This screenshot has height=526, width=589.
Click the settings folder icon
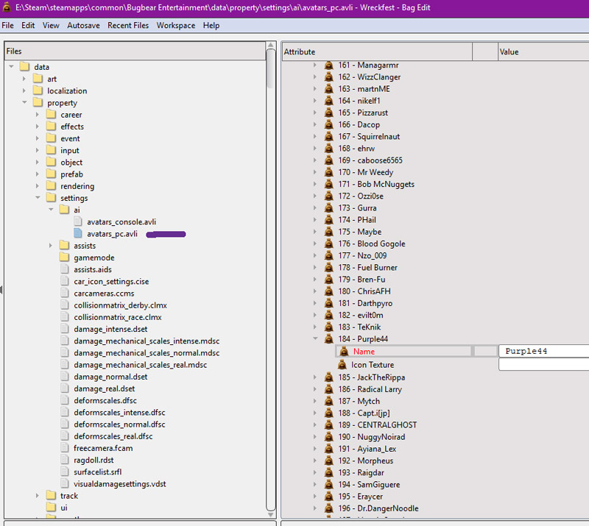(x=51, y=198)
